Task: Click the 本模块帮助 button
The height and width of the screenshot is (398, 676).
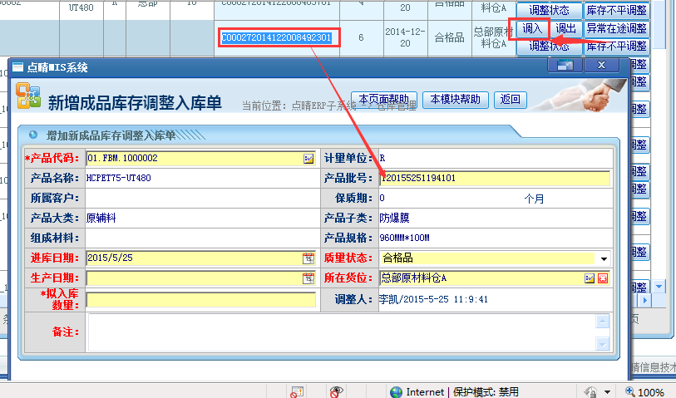Action: [x=455, y=100]
